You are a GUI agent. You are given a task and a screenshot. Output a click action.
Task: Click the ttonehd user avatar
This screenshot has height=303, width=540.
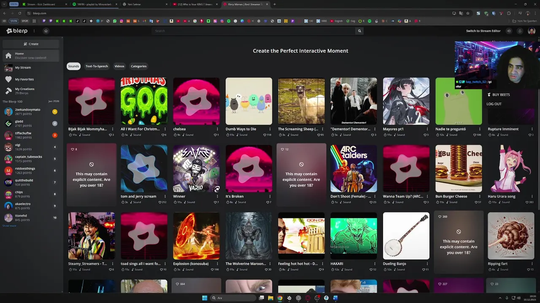8,218
